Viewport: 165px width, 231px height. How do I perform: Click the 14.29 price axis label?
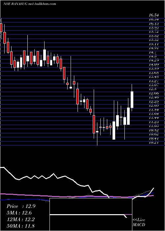(x=154, y=60)
